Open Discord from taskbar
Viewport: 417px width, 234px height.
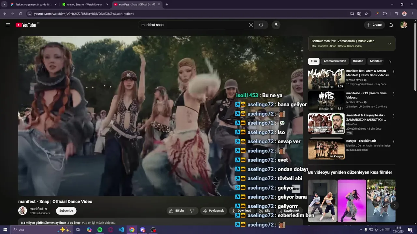click(x=142, y=230)
